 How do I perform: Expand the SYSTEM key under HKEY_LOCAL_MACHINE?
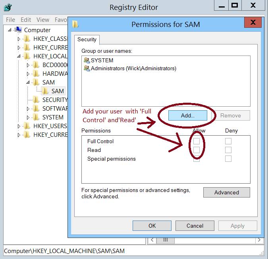click(x=28, y=117)
